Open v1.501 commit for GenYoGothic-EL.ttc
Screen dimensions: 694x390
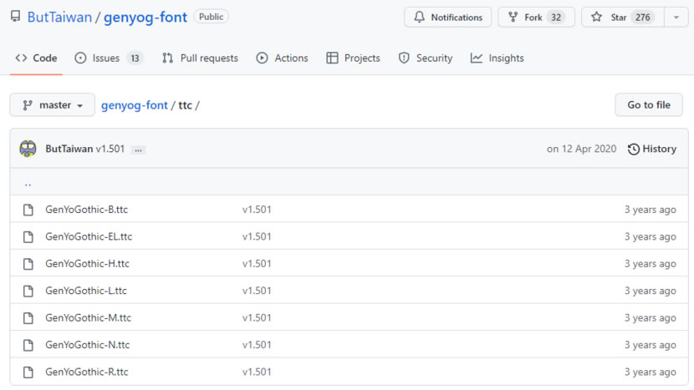257,236
